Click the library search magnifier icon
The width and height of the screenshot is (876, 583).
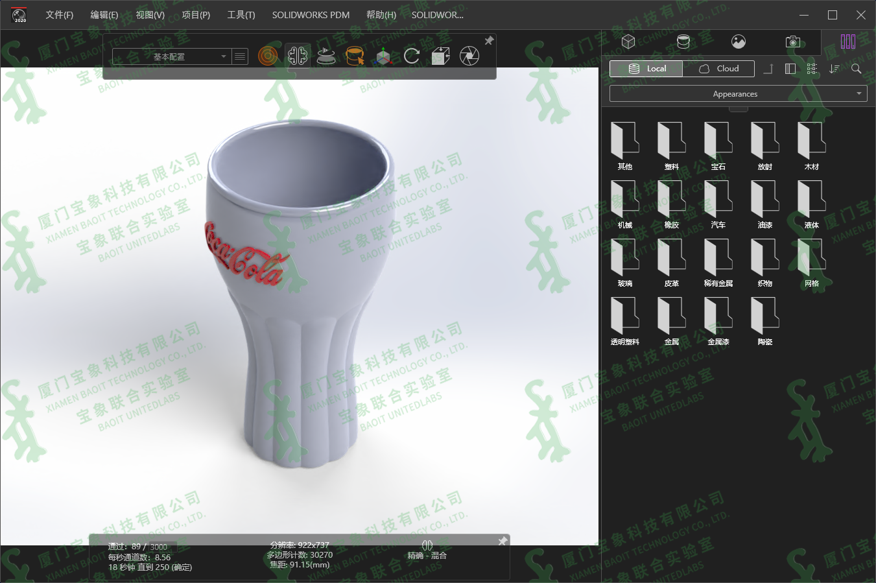click(857, 69)
